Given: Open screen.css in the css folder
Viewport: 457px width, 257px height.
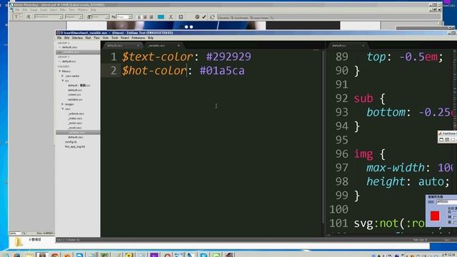Looking at the screenshot, I should pos(74,95).
